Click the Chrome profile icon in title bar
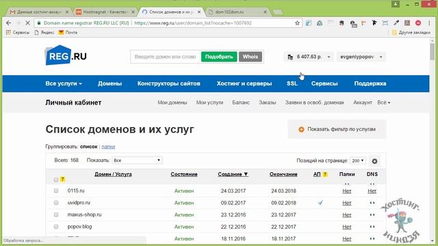The width and height of the screenshot is (438, 246). [x=396, y=4]
